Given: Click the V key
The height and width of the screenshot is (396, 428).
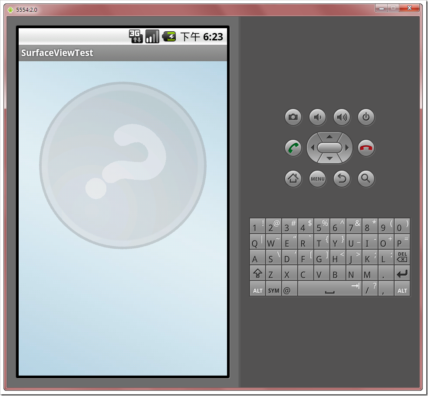Looking at the screenshot, I should point(322,273).
